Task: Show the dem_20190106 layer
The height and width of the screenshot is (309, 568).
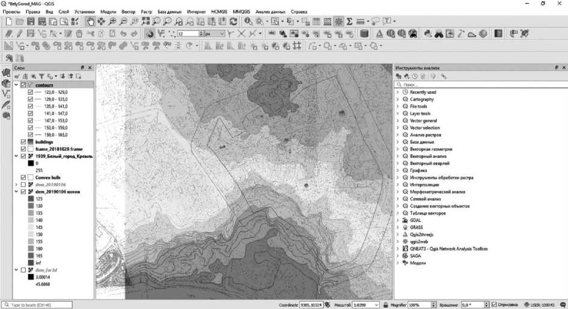Action: pyautogui.click(x=23, y=185)
